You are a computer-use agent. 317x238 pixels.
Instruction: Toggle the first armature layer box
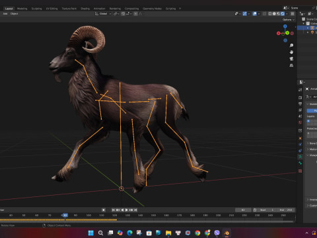pos(308,121)
